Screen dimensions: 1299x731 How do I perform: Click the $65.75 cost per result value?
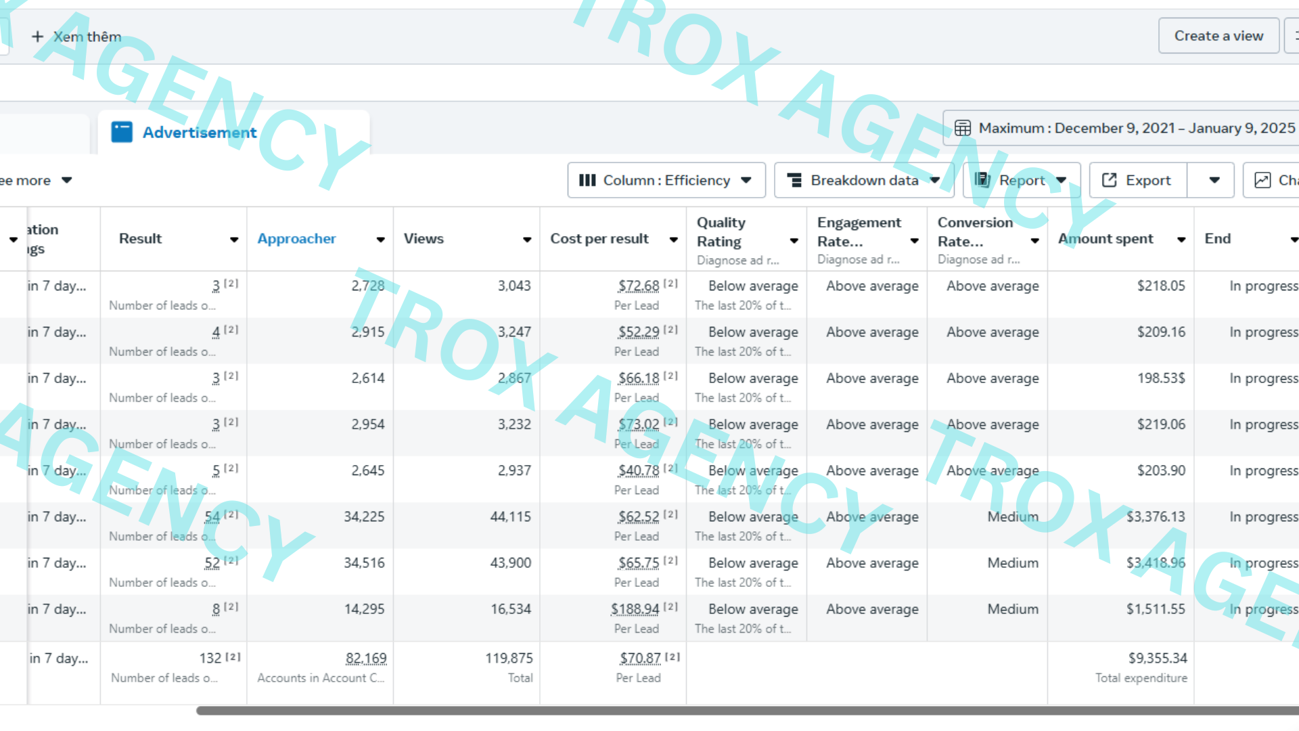(x=639, y=562)
